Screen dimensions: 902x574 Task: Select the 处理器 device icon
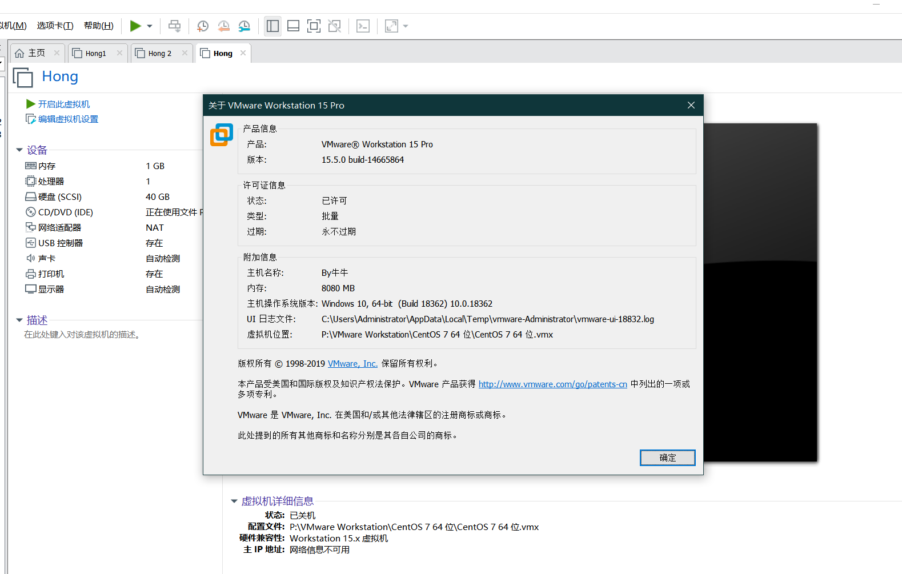(31, 181)
